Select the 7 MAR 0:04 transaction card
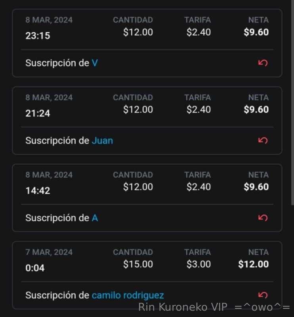 [x=147, y=275]
